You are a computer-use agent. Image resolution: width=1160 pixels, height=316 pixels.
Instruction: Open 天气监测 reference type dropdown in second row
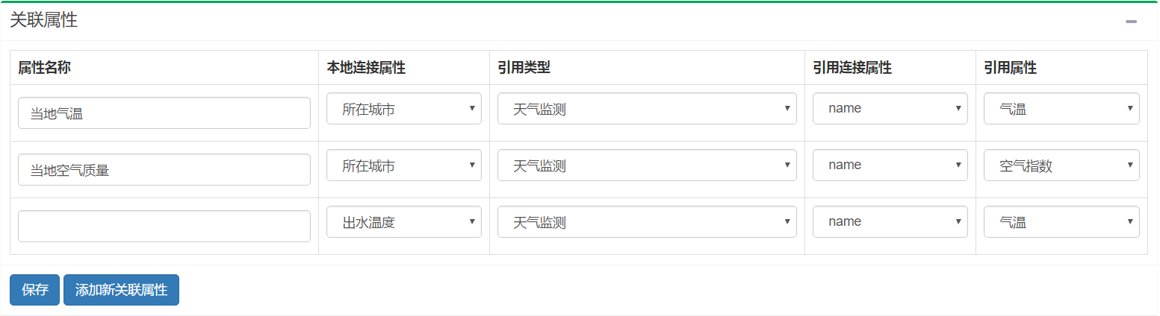(647, 165)
